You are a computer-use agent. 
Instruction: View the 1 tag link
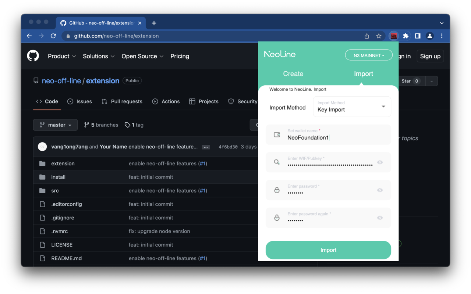coord(134,125)
